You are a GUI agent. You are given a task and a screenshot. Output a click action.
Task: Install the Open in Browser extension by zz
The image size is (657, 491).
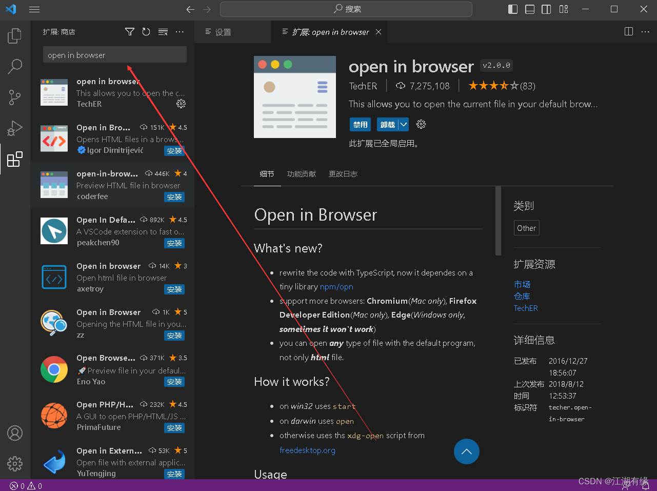174,336
